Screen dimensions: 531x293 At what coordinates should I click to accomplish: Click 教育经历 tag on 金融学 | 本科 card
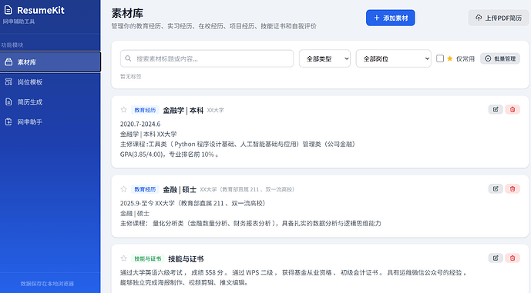click(x=145, y=110)
